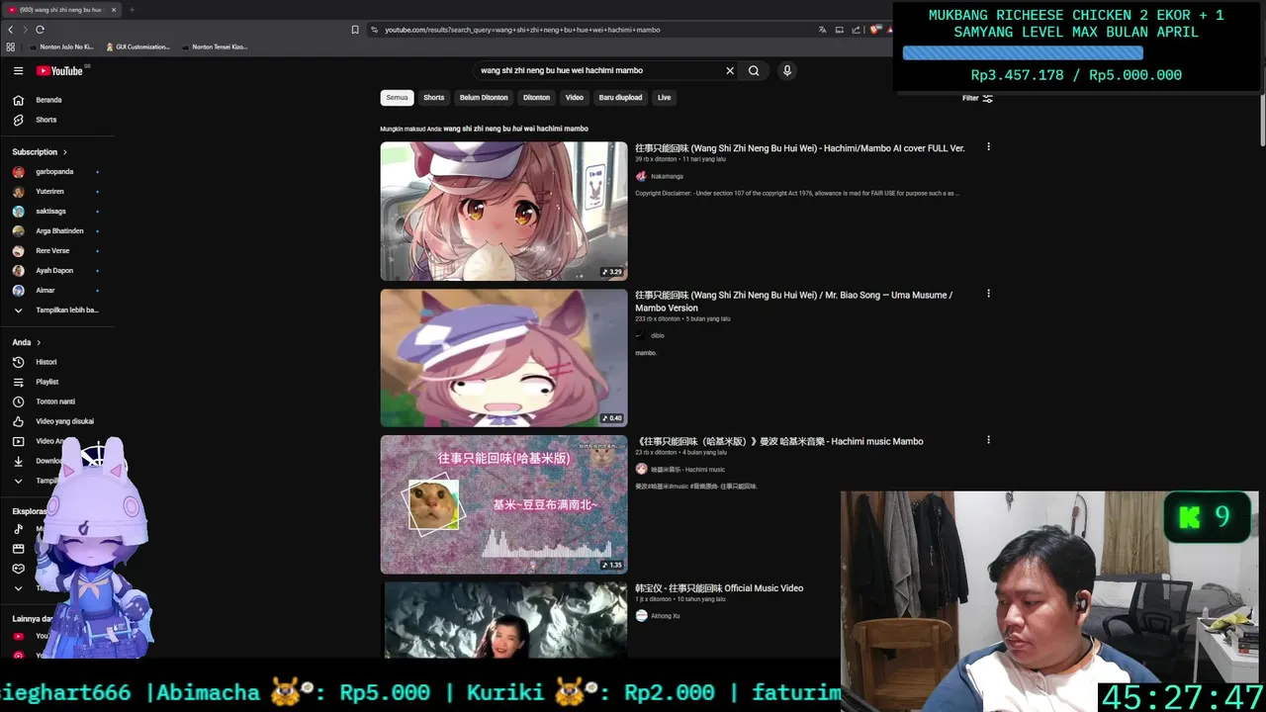Open the Official Music Video title
Viewport: 1266px width, 712px height.
719,588
